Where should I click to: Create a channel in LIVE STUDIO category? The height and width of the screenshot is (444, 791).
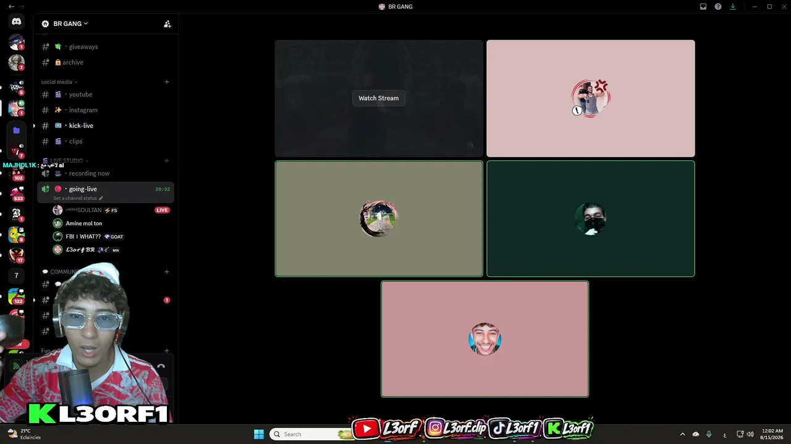(167, 161)
